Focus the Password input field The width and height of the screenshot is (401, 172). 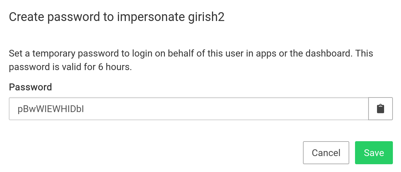click(188, 109)
